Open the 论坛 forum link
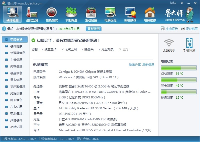The image size is (200, 142). 173,3
